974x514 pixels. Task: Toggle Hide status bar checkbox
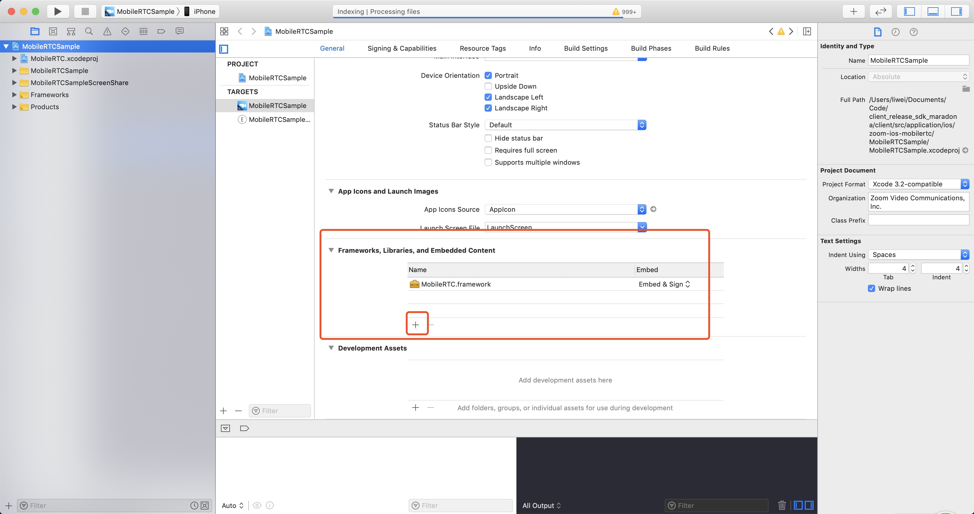pyautogui.click(x=488, y=138)
